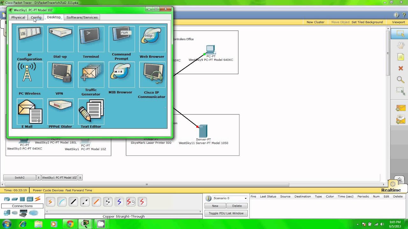408x229 pixels.
Task: Activate WestSky1 PC-PT Model 10Z bottom tab
Action: point(59,177)
